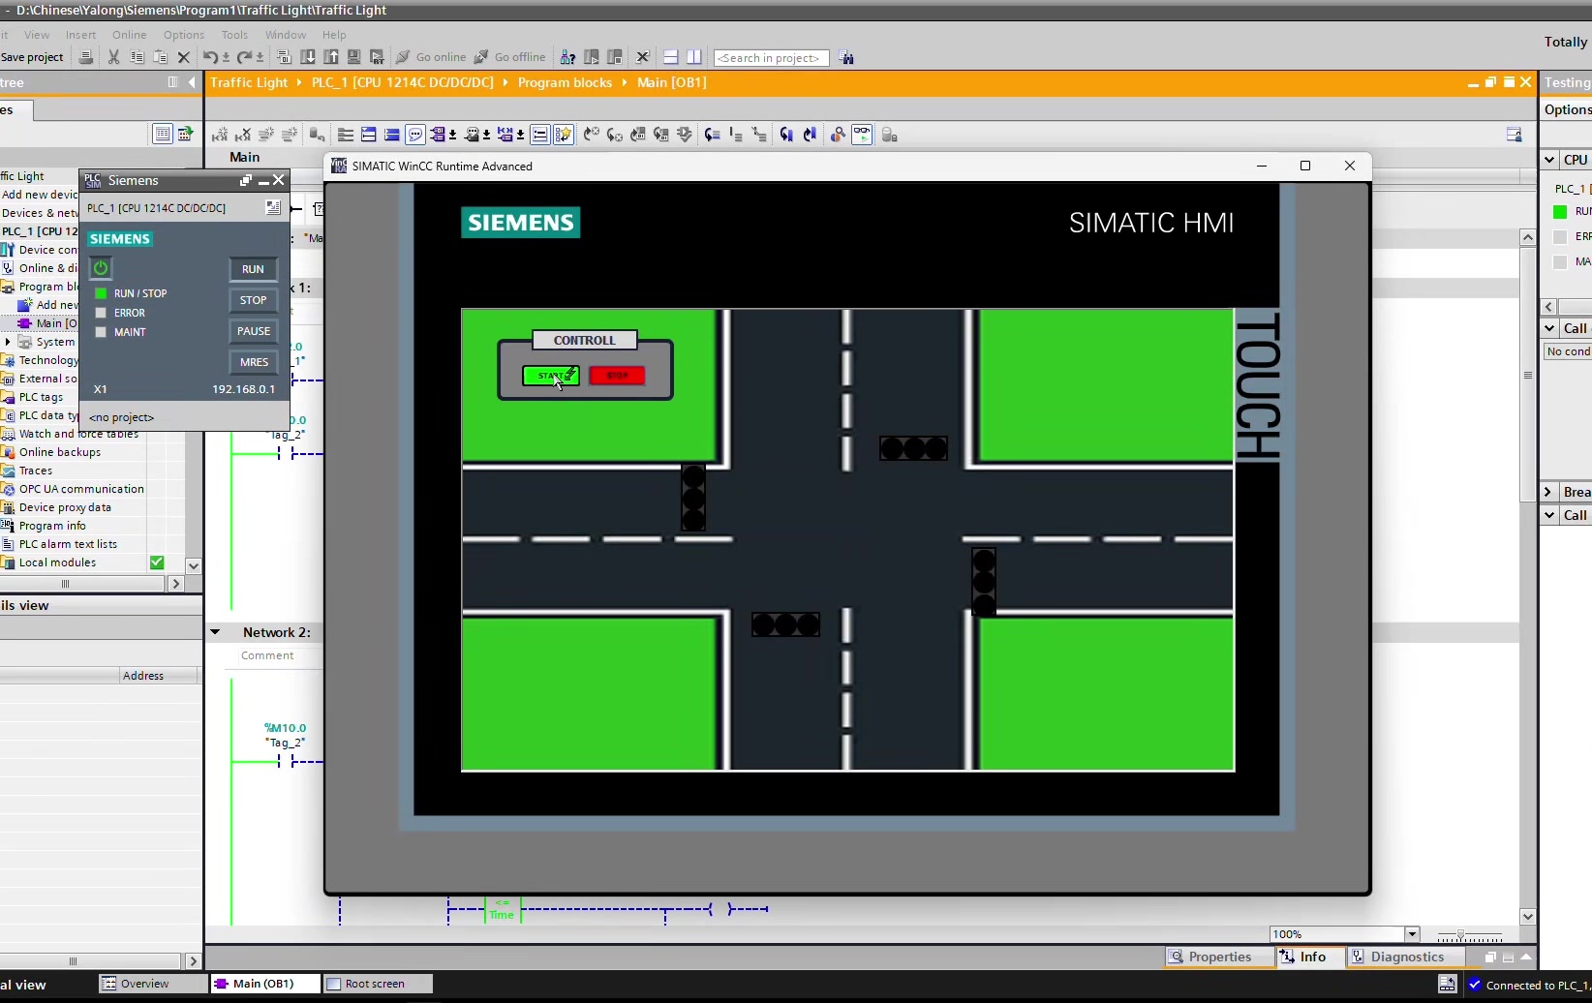Click the Split editor horizontally icon
The image size is (1592, 1003).
[670, 57]
